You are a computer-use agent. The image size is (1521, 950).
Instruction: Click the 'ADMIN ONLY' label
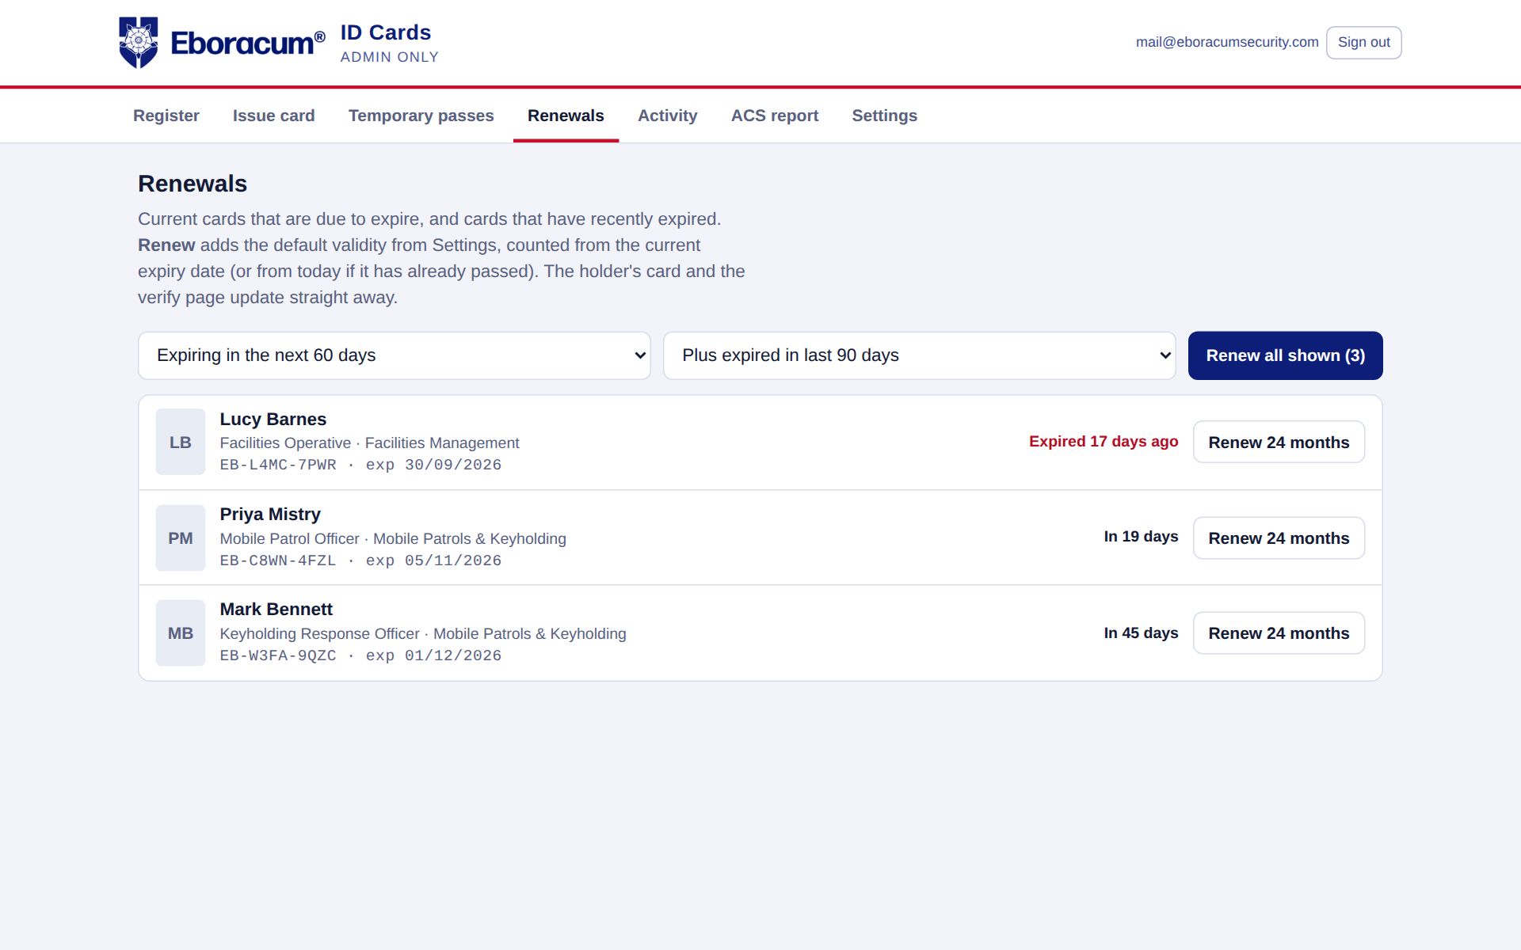pos(390,57)
